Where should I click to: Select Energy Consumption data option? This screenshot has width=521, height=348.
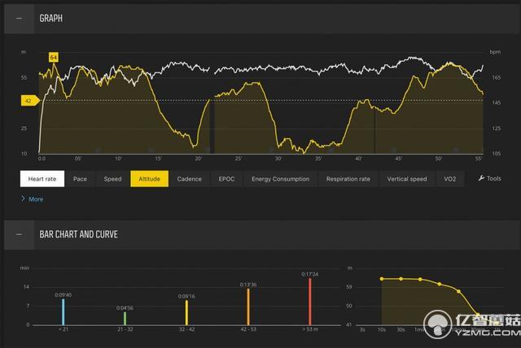280,179
